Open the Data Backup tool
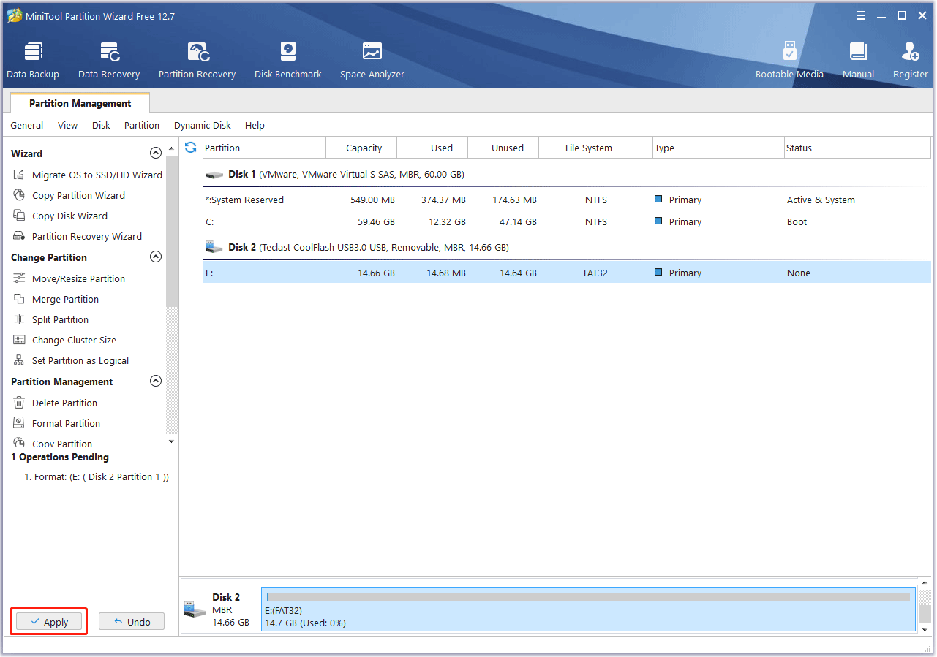Image resolution: width=937 pixels, height=657 pixels. tap(33, 60)
